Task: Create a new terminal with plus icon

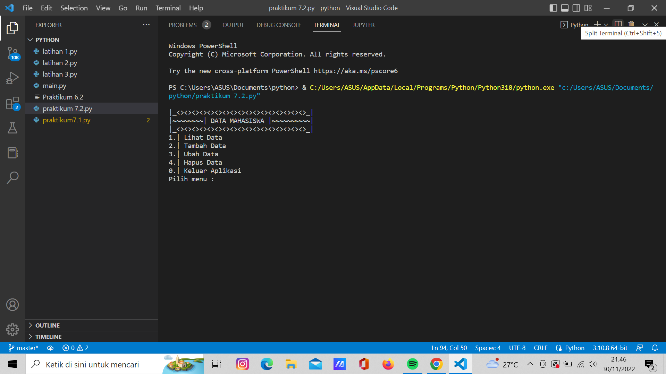Action: pos(598,24)
